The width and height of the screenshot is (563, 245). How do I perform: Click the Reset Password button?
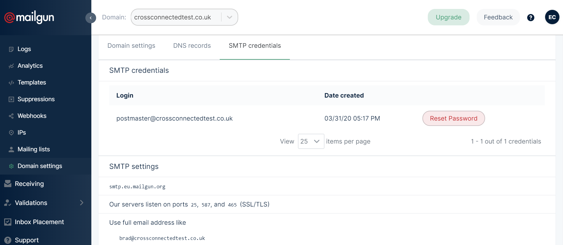[453, 118]
